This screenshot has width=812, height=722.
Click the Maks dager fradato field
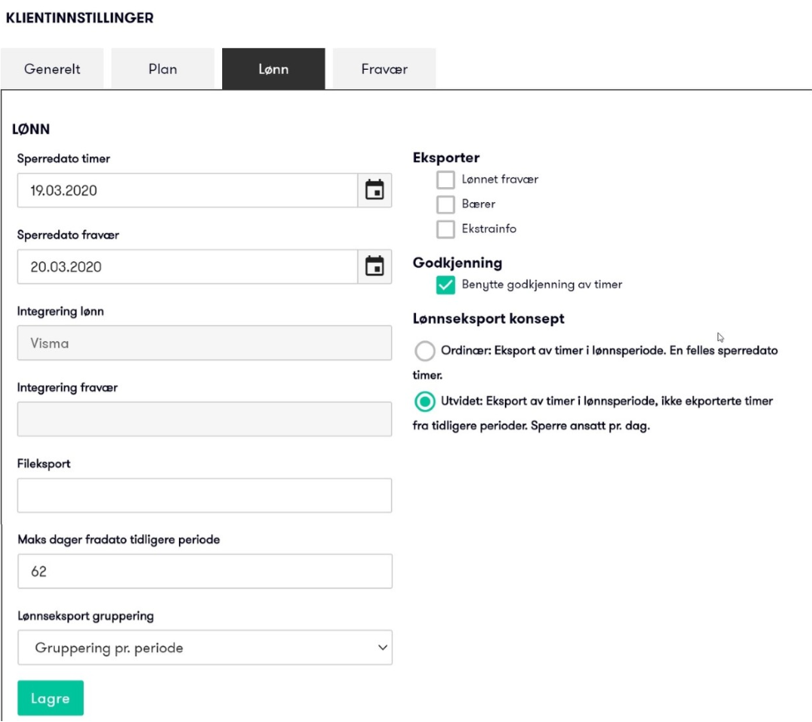click(205, 571)
